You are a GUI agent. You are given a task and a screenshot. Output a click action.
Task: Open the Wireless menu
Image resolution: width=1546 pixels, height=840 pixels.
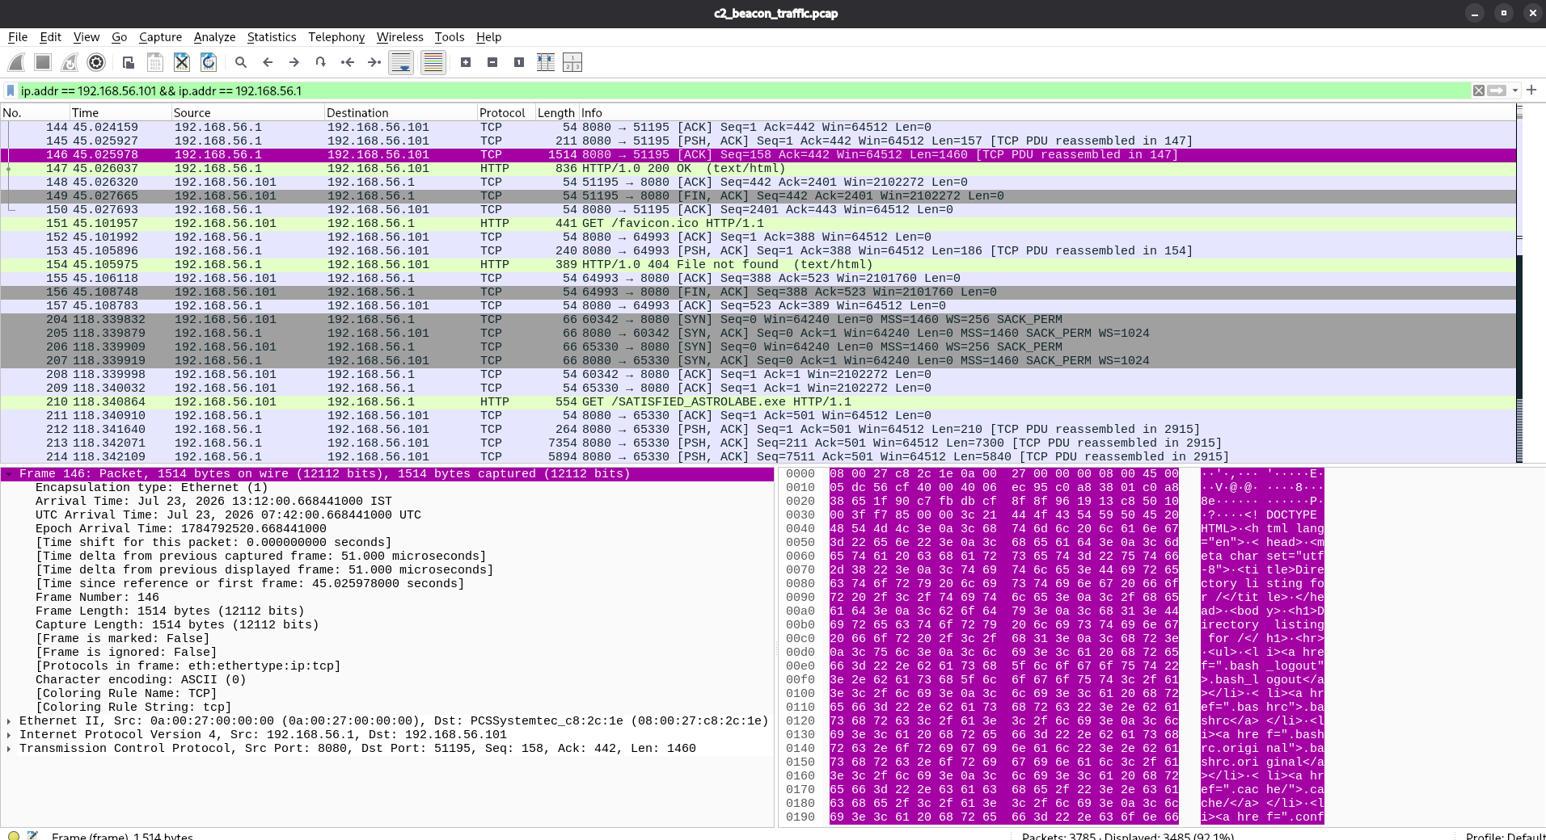(399, 37)
